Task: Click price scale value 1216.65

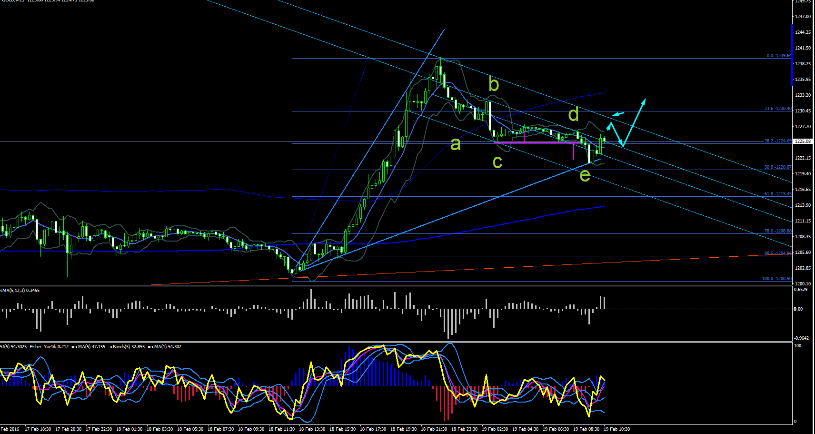Action: [x=803, y=190]
